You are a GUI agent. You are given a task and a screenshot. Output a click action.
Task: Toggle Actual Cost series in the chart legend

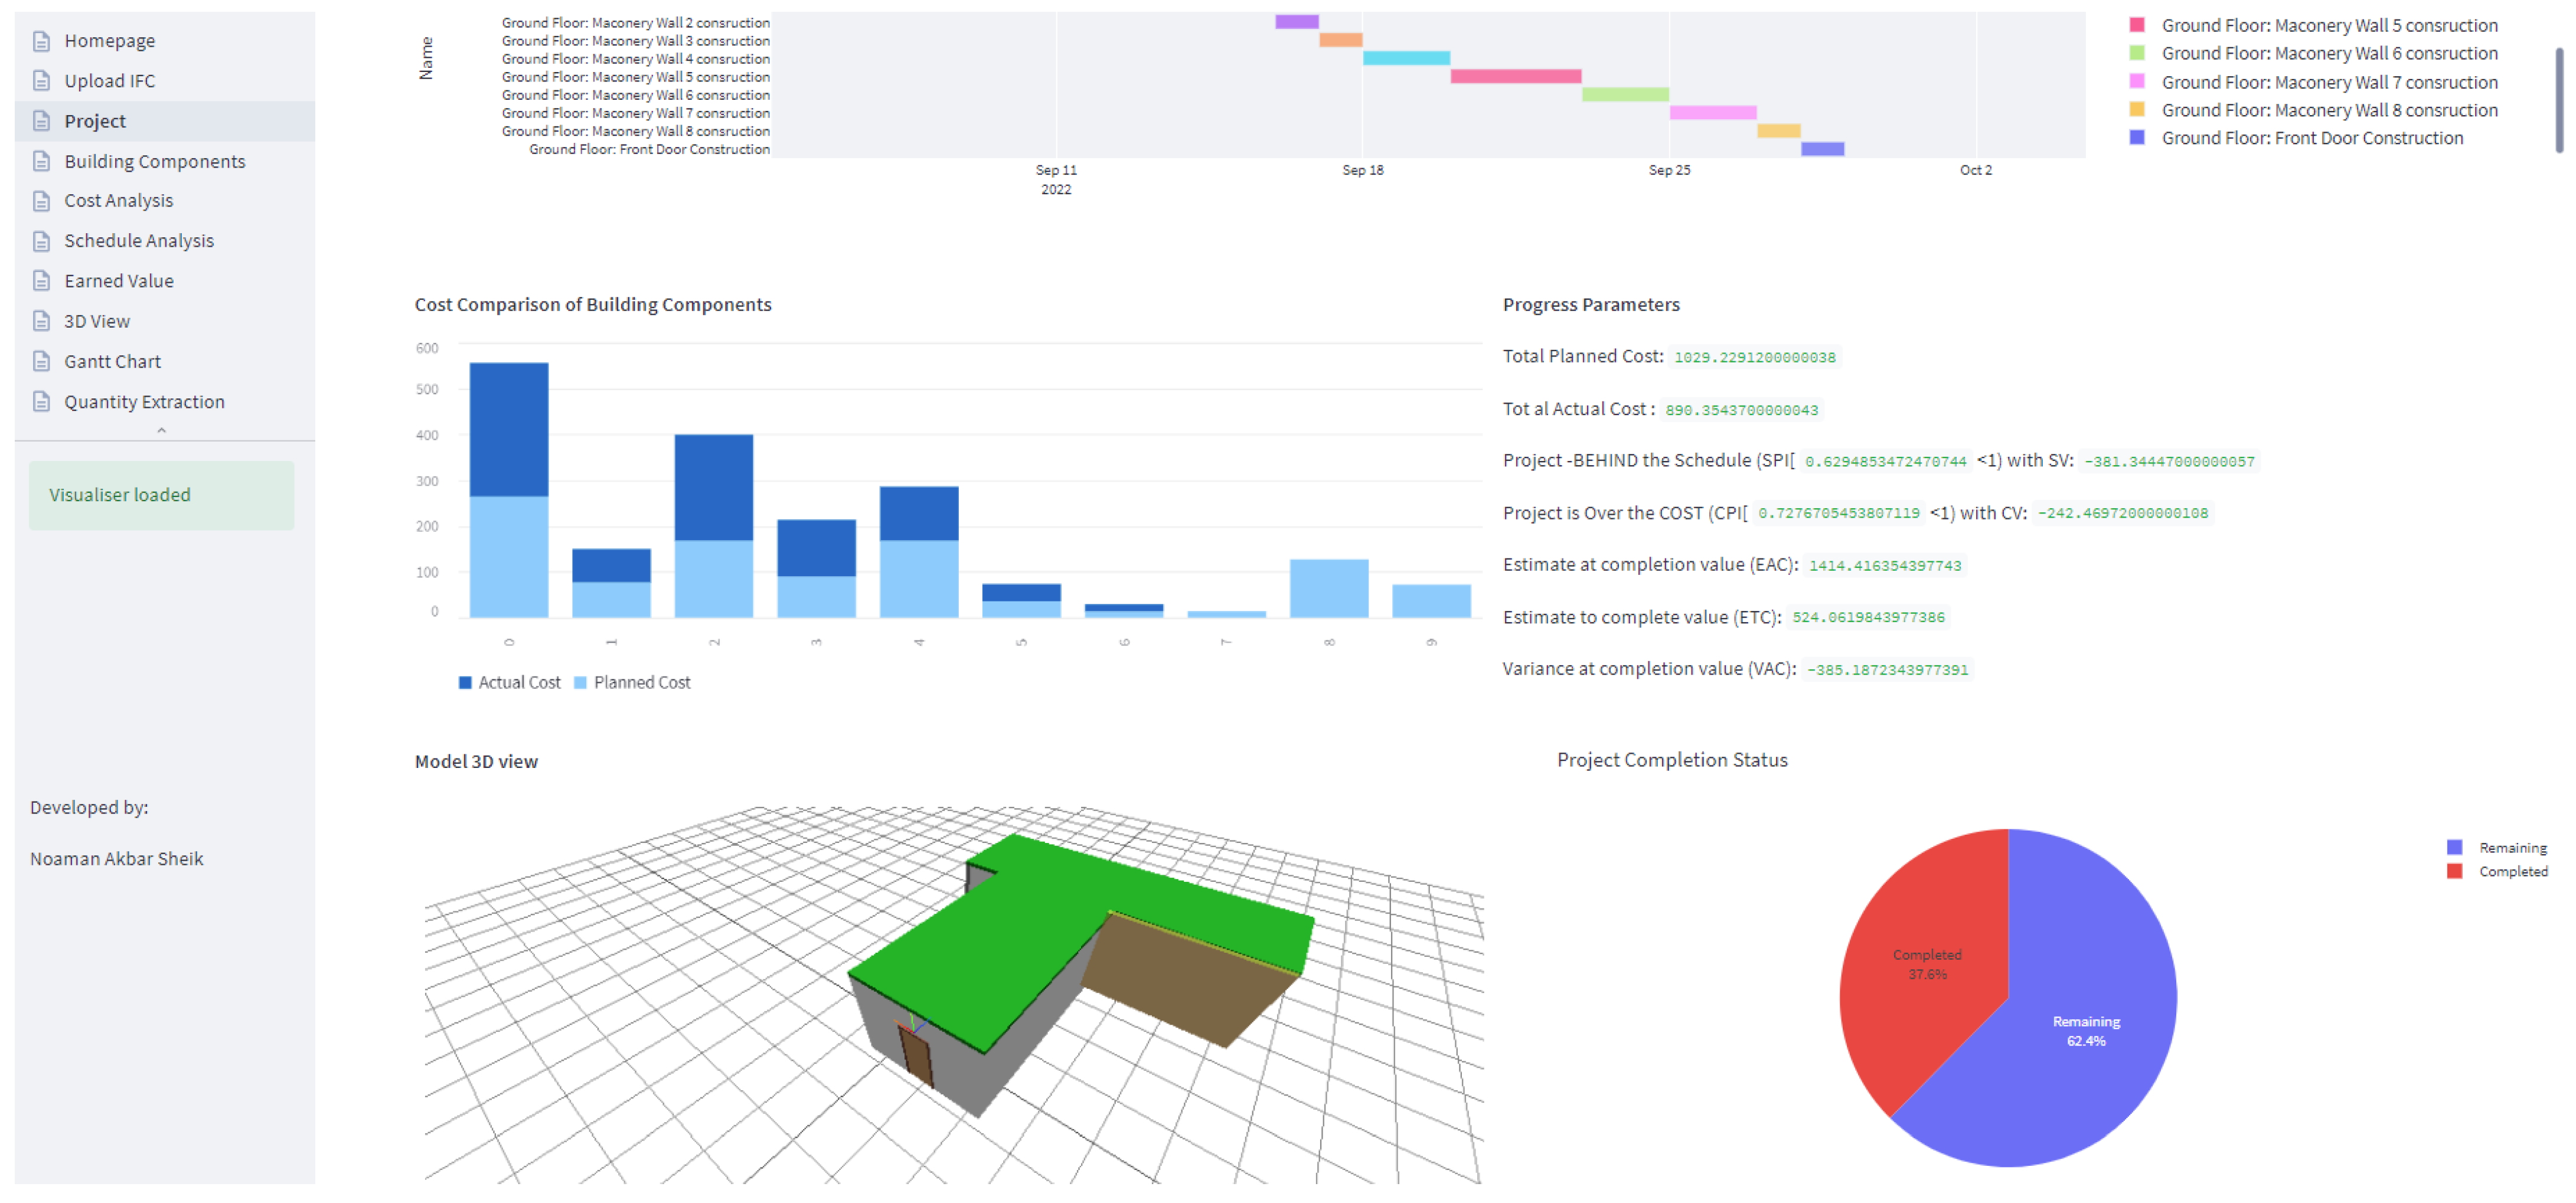509,683
